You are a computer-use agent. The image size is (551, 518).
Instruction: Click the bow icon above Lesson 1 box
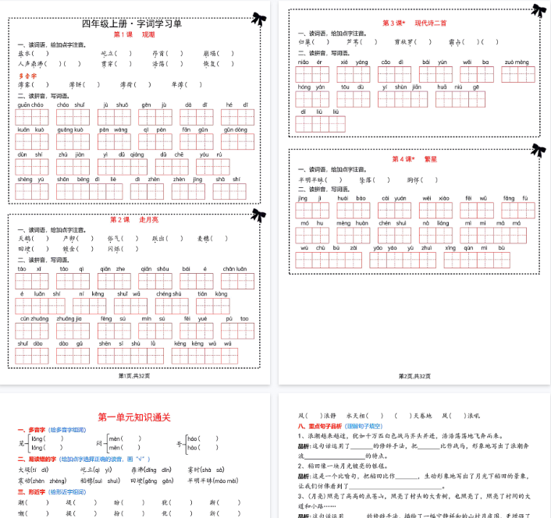pos(256,17)
